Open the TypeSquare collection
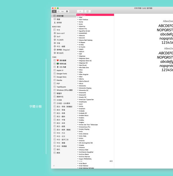 tap(64, 87)
